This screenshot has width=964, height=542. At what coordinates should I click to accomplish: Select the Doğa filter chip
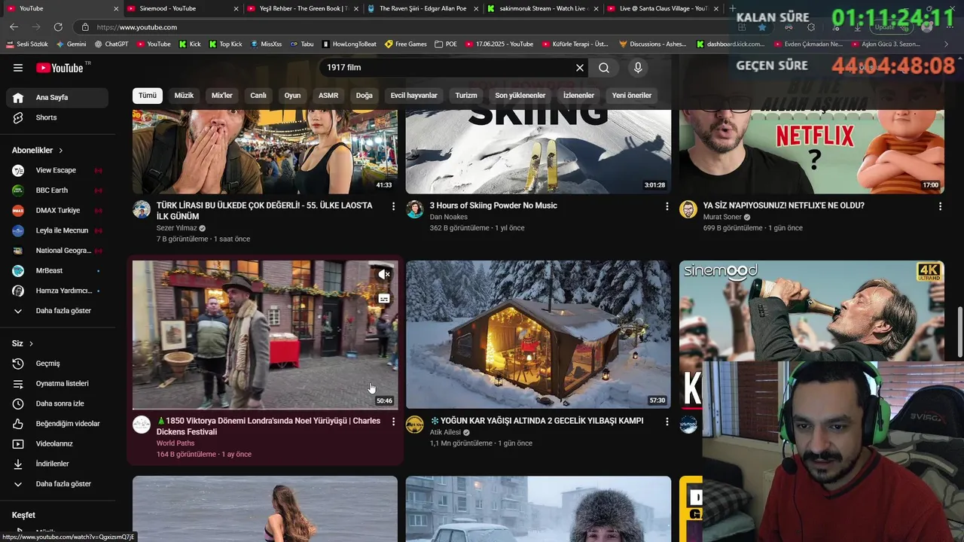[x=365, y=96]
